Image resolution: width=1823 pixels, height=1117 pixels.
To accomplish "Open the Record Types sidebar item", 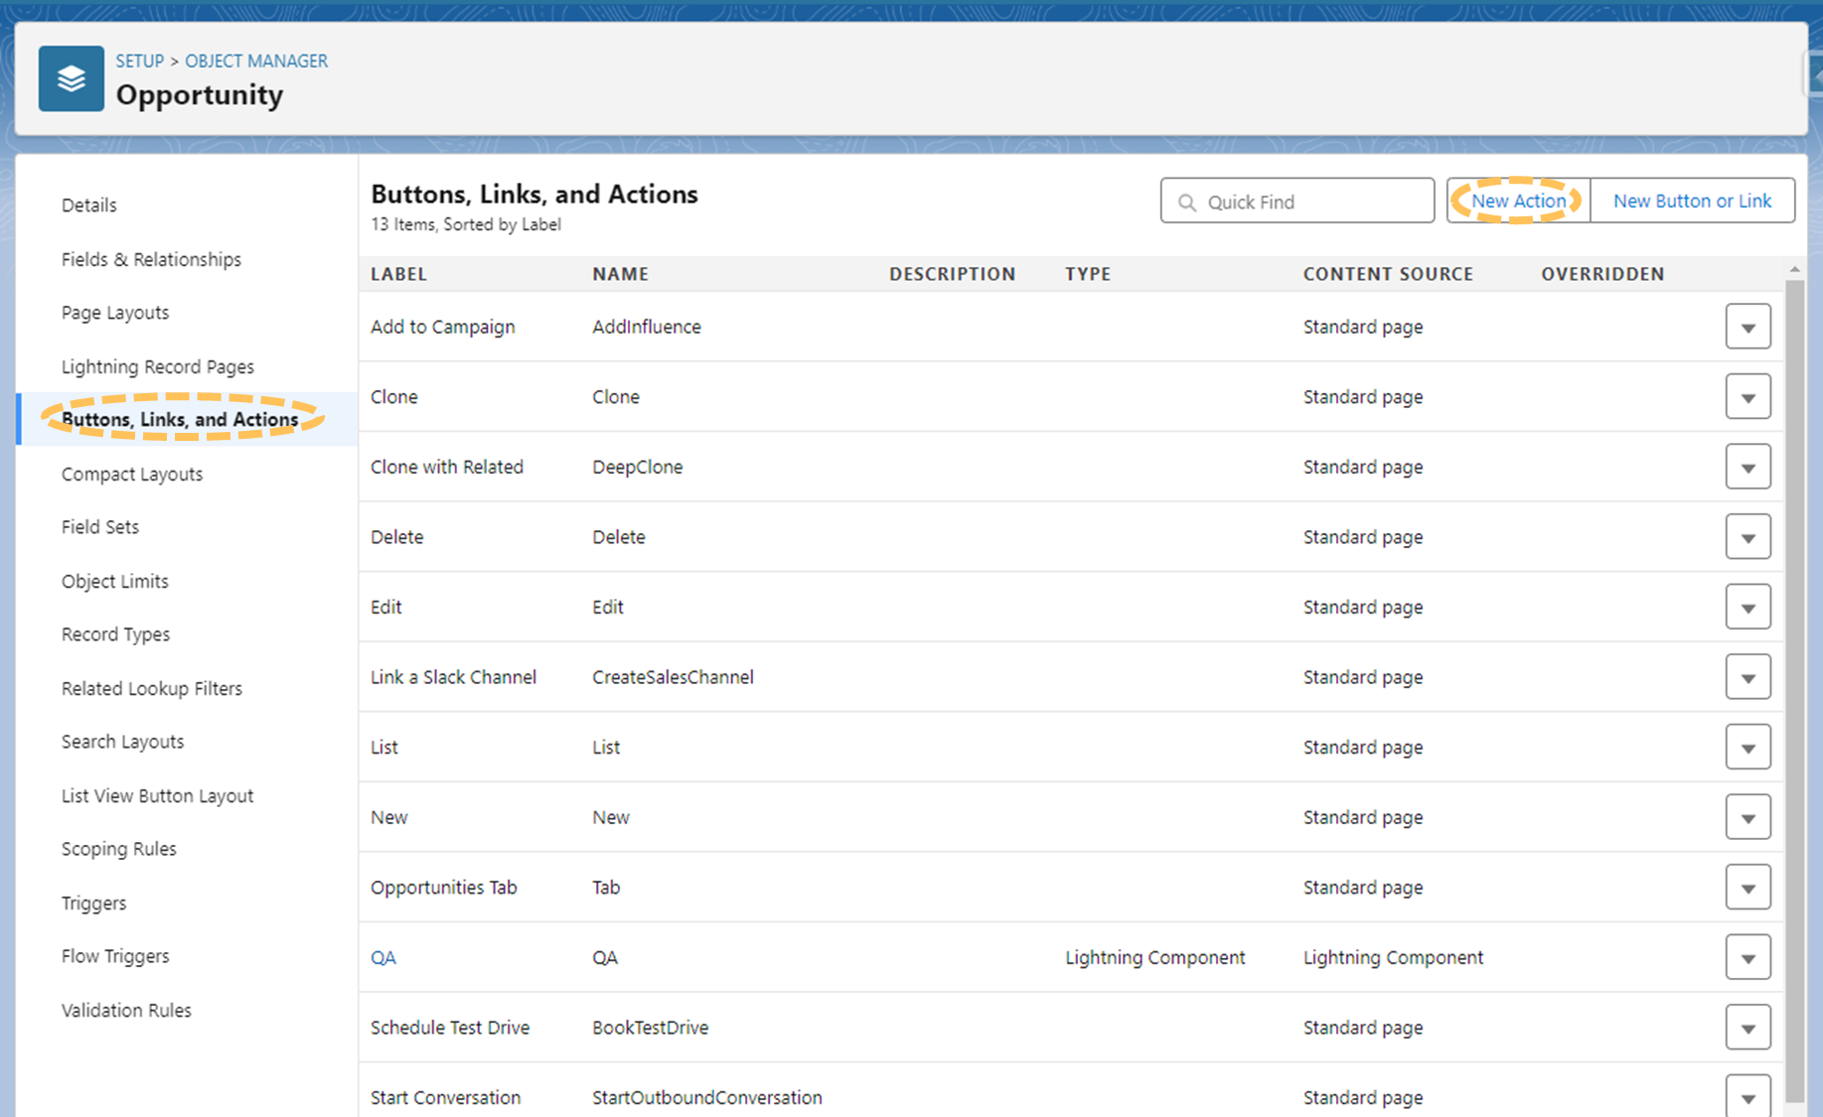I will pos(115,634).
